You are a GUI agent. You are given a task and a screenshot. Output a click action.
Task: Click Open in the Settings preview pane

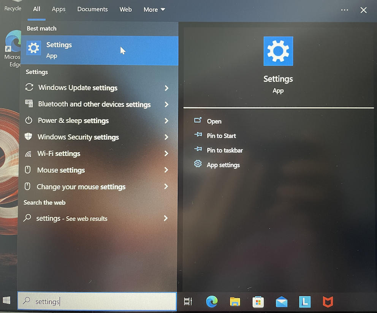(214, 122)
